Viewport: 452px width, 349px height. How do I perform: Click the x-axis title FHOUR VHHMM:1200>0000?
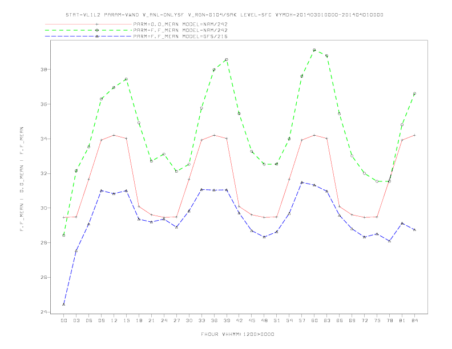coord(237,334)
